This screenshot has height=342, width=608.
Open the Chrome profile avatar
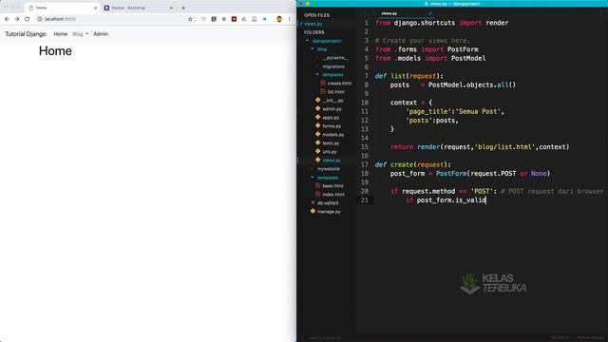(x=279, y=19)
